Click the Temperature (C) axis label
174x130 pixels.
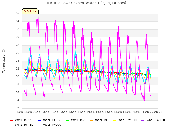[4, 61]
